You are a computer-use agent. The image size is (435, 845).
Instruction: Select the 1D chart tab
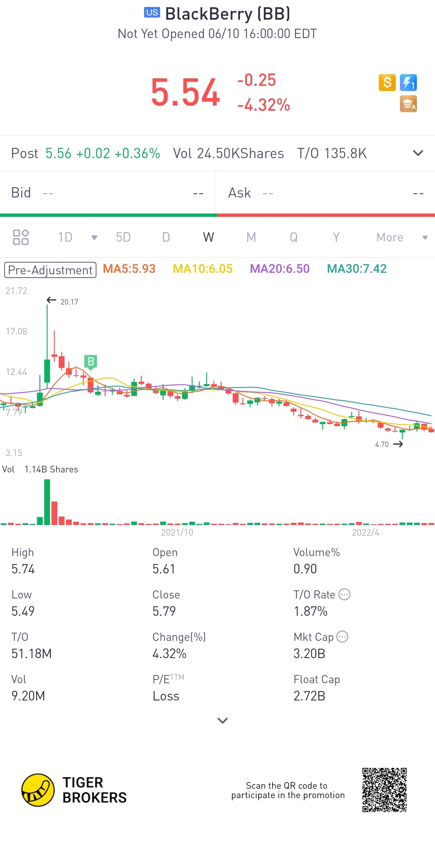pyautogui.click(x=65, y=237)
